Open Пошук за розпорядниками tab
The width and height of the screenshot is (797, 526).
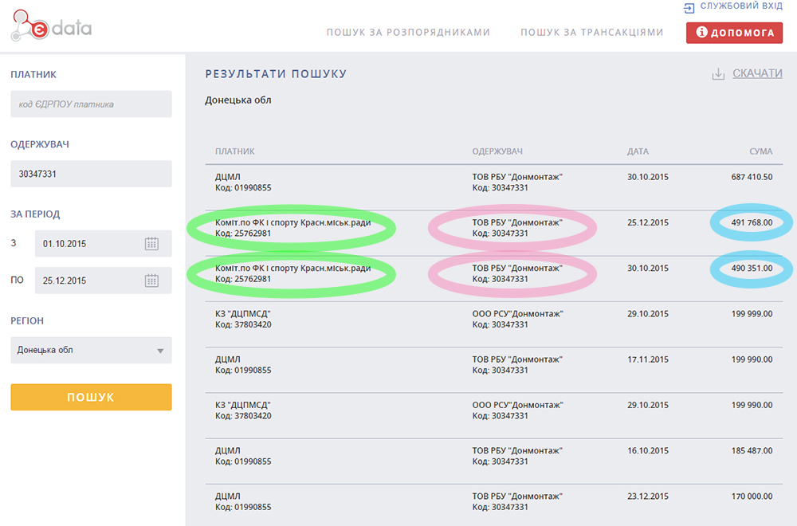pos(408,33)
